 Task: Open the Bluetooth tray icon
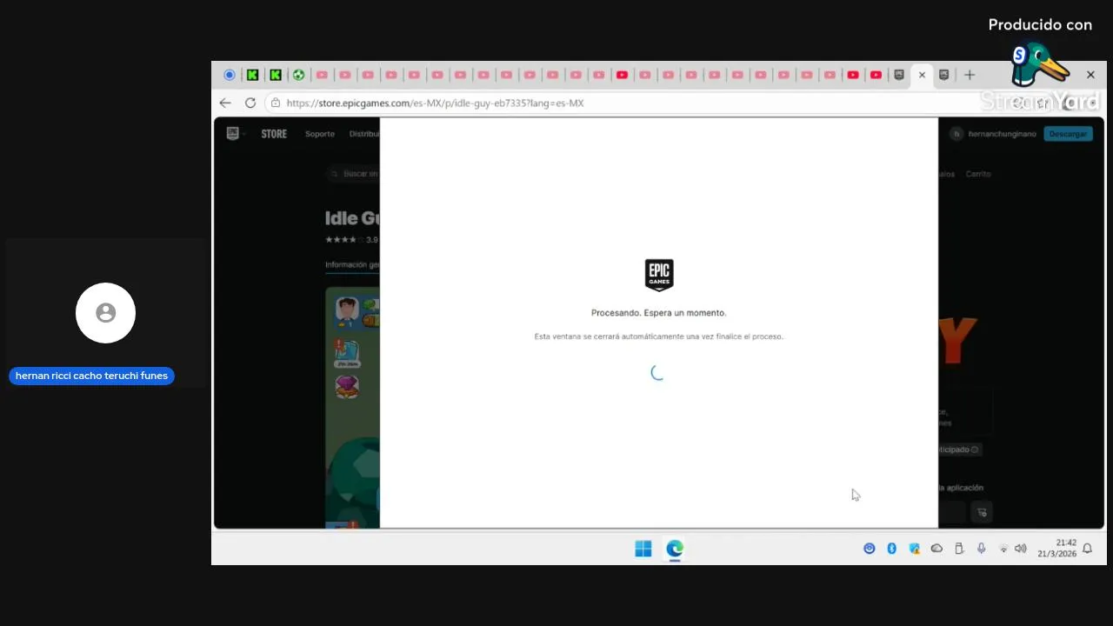(891, 549)
